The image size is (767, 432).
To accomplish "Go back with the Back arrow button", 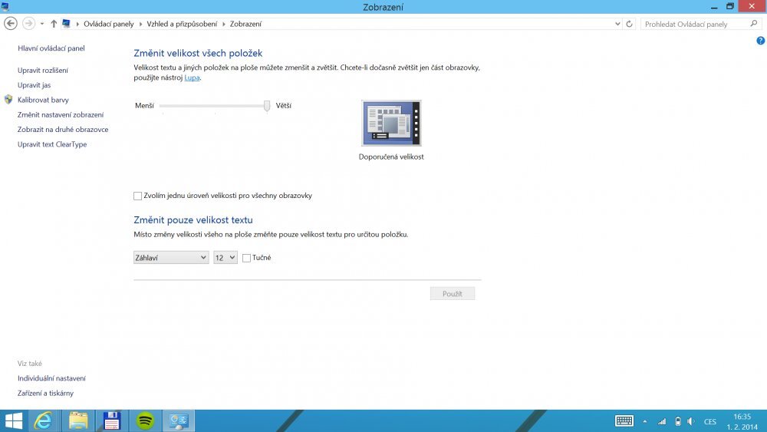I will coord(10,24).
